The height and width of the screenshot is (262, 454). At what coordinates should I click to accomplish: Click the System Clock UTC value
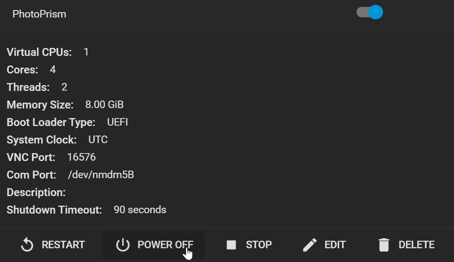tap(98, 140)
